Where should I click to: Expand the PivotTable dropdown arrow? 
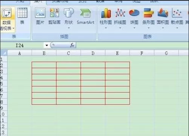(x=14, y=28)
